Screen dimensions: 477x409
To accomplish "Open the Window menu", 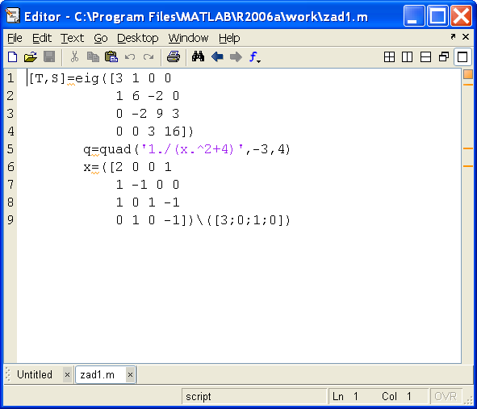I will (x=188, y=38).
